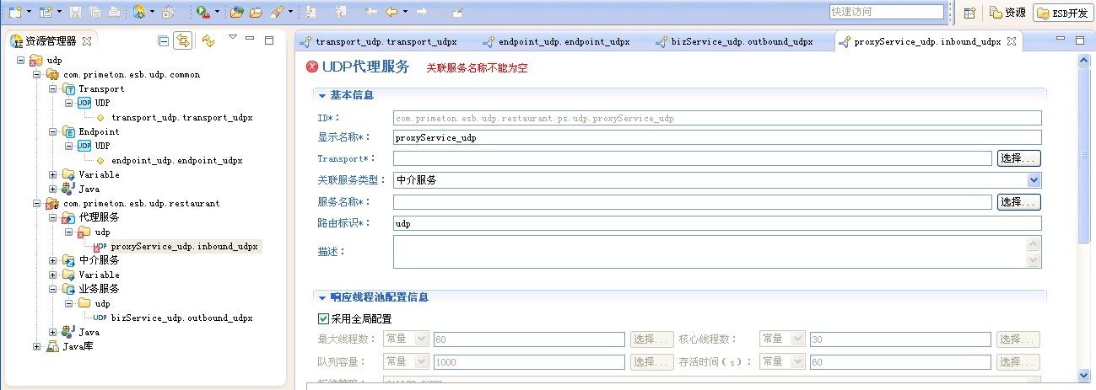
Task: Click the Last Edit Location arrow icon
Action: click(370, 12)
